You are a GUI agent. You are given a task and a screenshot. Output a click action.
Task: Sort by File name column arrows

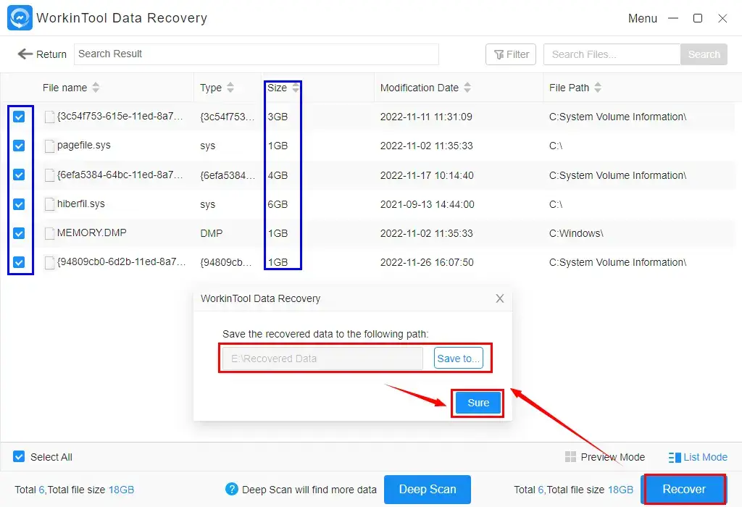(96, 88)
